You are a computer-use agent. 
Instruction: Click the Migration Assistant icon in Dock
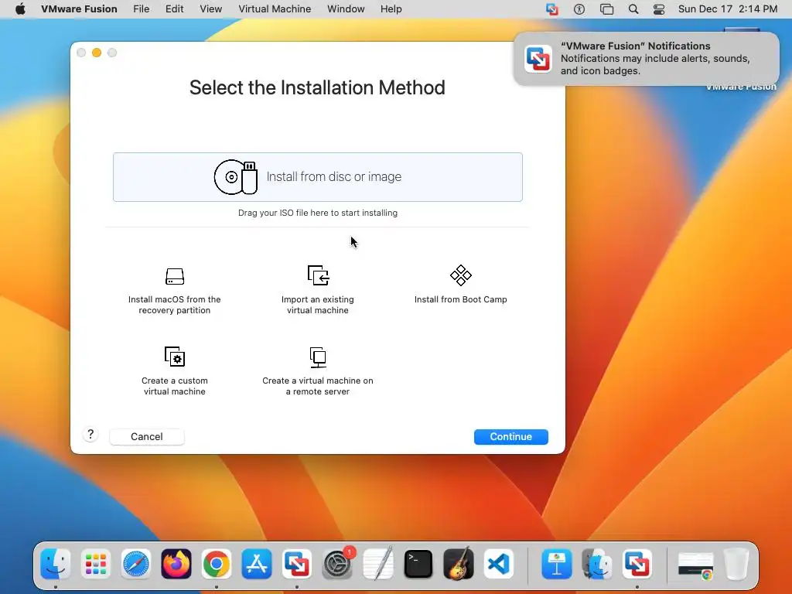[597, 564]
